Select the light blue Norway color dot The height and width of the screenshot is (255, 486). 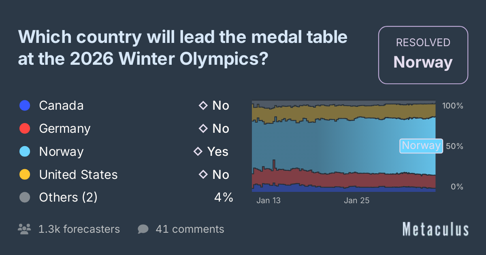click(25, 152)
